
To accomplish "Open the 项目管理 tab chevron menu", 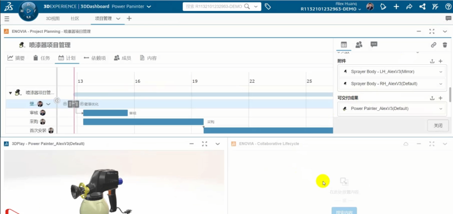I will coord(118,18).
